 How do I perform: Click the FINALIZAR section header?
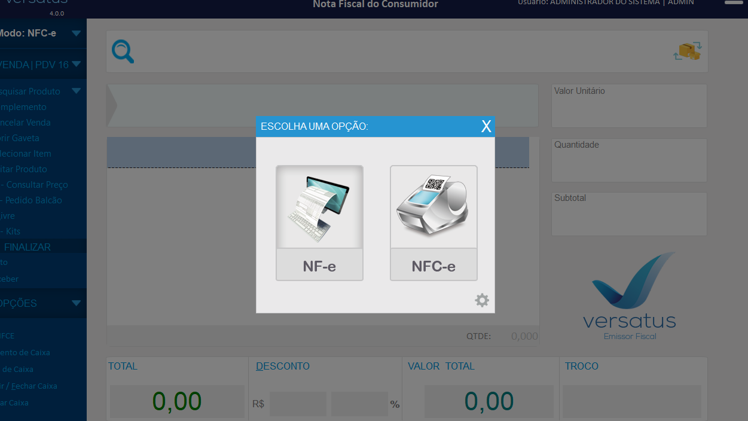27,247
